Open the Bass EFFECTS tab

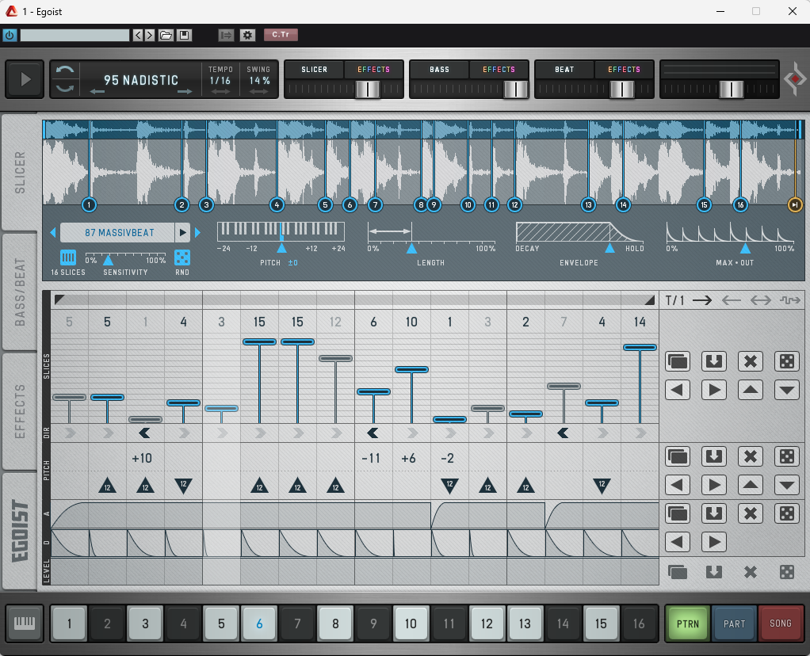pos(499,69)
